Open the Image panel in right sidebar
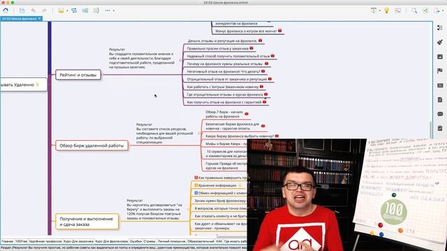 coord(440,56)
